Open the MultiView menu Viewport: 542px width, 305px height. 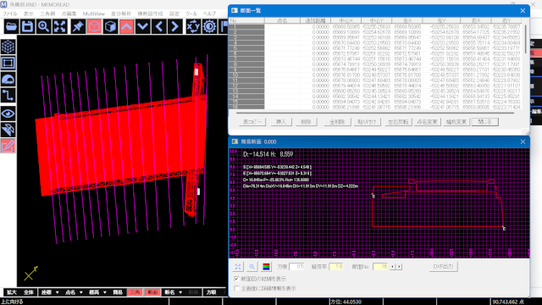(94, 14)
